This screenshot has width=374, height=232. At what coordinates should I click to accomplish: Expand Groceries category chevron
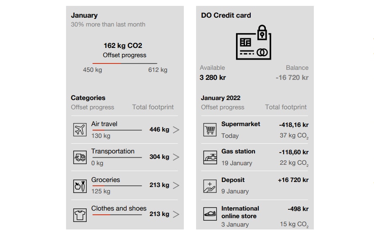(176, 185)
